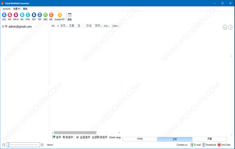This screenshot has width=235, height=149.
Task: Click the preview pane scroll up arrow
Action: click(231, 56)
